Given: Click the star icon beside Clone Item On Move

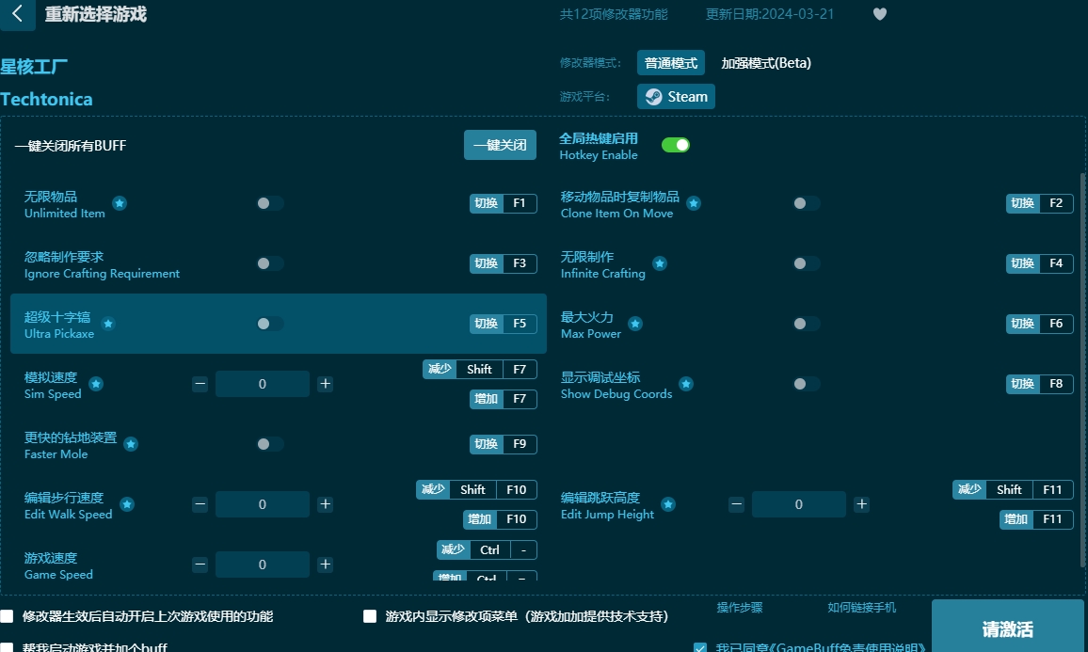Looking at the screenshot, I should coord(694,203).
